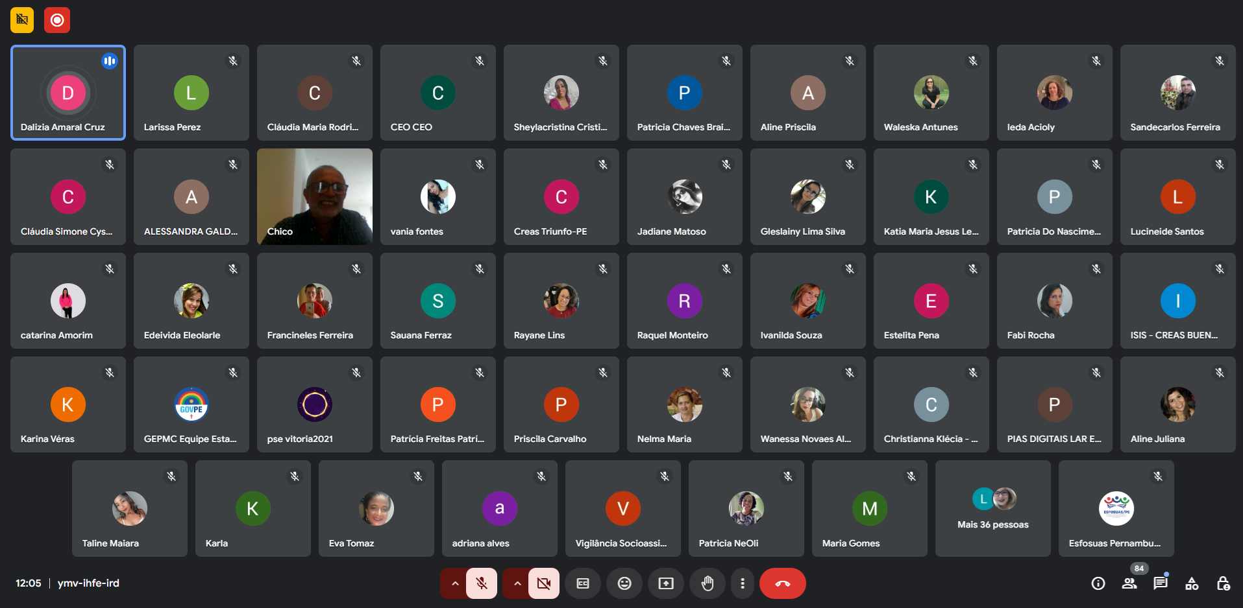Open the chat panel
Viewport: 1243px width, 608px height.
(1160, 583)
